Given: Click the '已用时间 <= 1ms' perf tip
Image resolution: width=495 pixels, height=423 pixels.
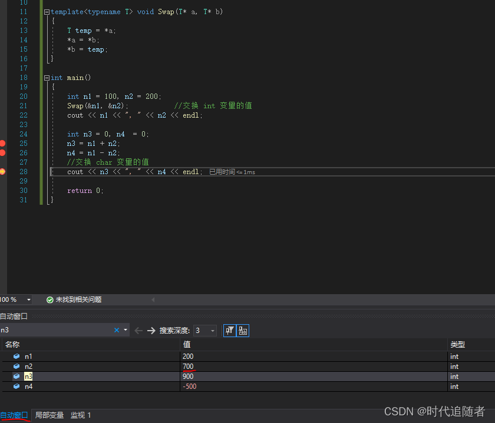Looking at the screenshot, I should [232, 172].
